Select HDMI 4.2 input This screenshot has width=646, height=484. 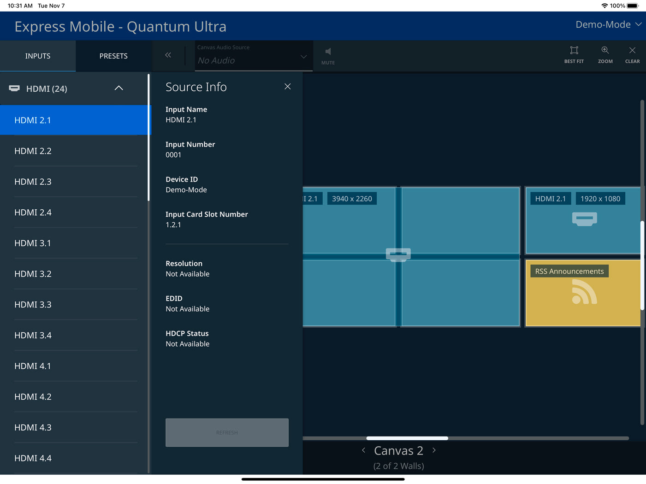[76, 396]
